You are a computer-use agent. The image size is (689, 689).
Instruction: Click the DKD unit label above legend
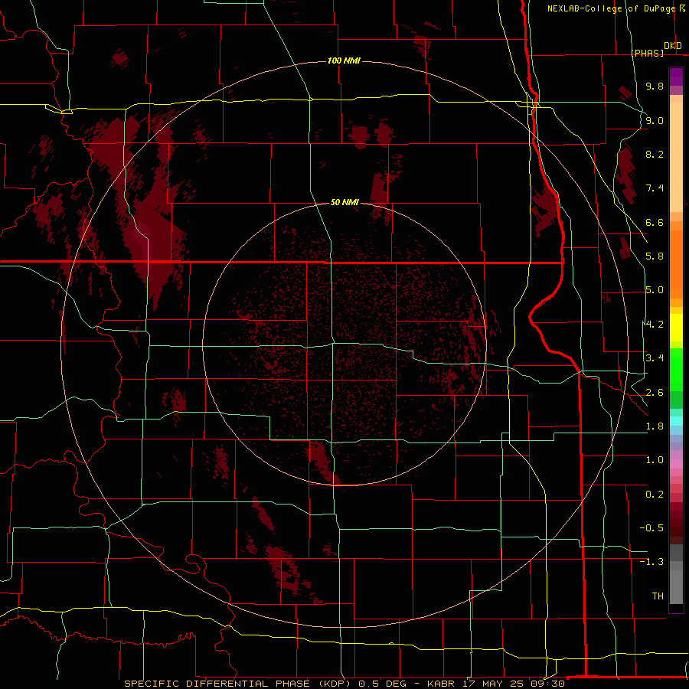tap(673, 46)
